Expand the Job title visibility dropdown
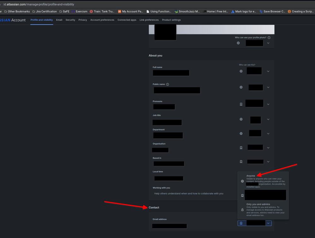Screen dimensions: 315x238 (268, 119)
